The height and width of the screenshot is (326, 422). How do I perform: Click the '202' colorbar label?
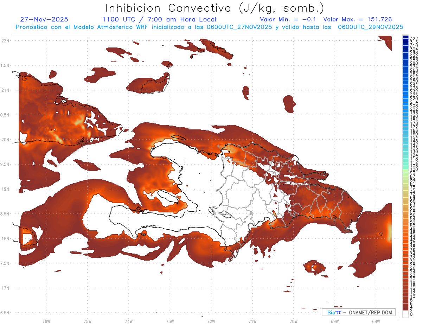[414, 109]
